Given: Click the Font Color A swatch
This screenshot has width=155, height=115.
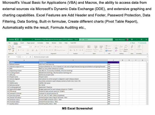Looking at the screenshot, I should [x=37, y=50].
